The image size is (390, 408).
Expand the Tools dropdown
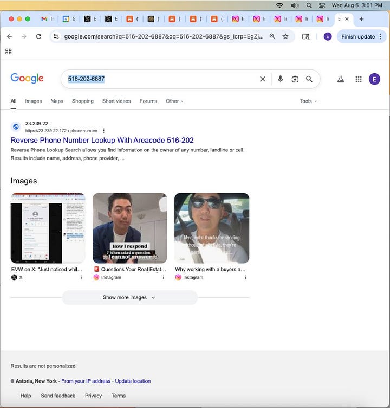click(x=308, y=101)
